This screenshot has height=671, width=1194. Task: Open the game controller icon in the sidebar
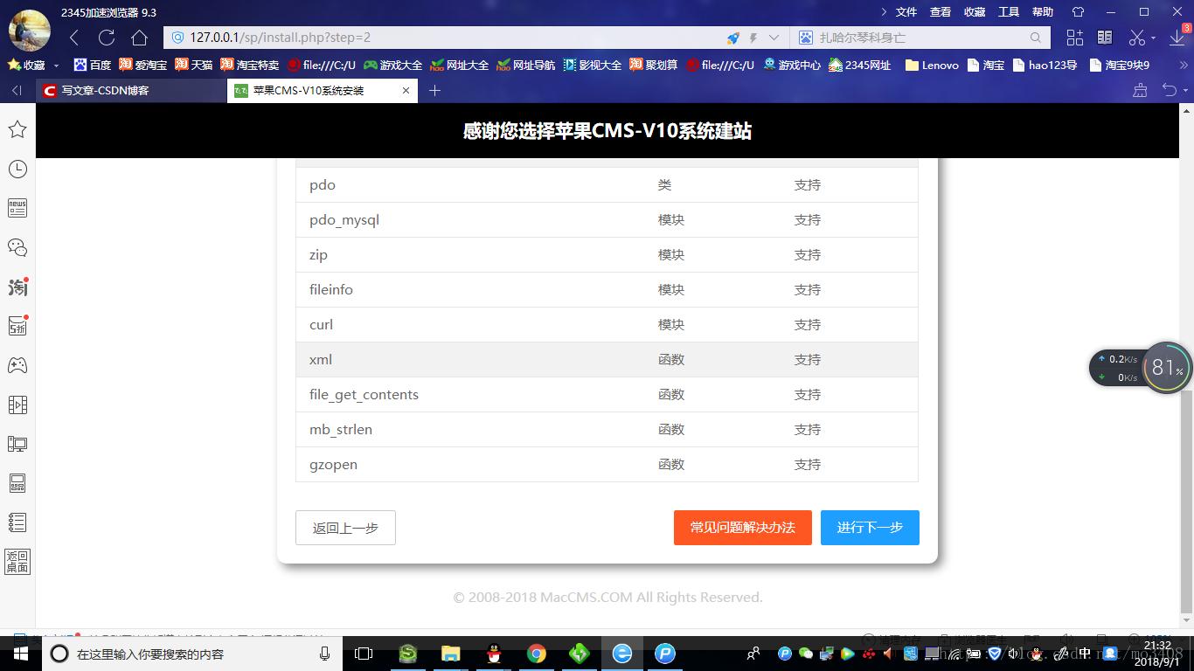[x=17, y=365]
